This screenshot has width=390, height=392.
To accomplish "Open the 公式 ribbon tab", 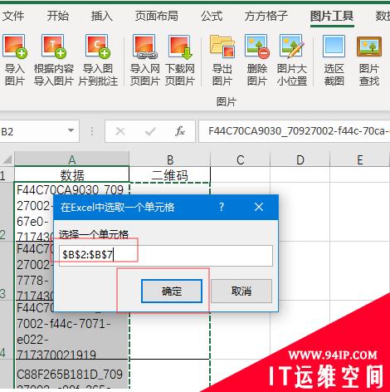I will coord(212,16).
